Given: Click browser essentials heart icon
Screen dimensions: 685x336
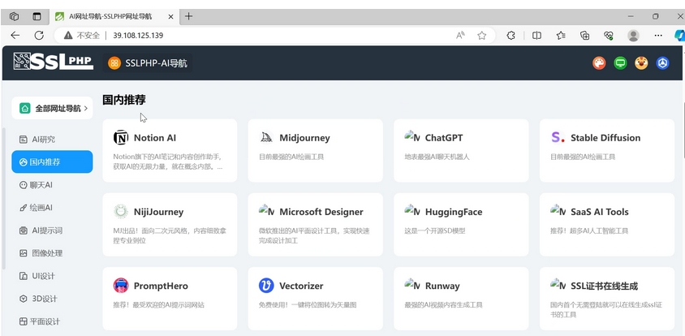Looking at the screenshot, I should click(609, 36).
